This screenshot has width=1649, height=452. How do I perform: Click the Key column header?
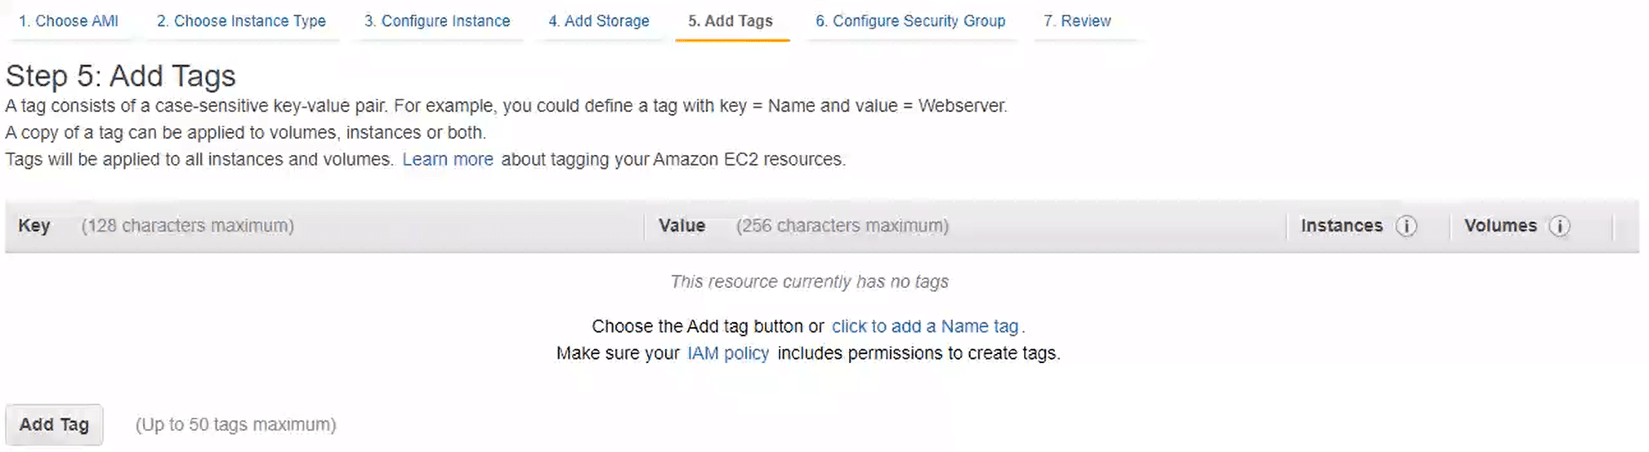click(x=34, y=226)
